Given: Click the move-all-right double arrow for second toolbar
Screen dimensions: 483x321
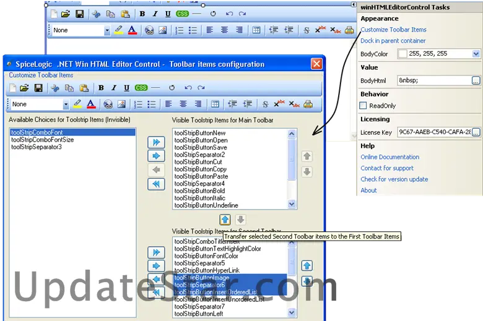Looking at the screenshot, I should coord(156,252).
